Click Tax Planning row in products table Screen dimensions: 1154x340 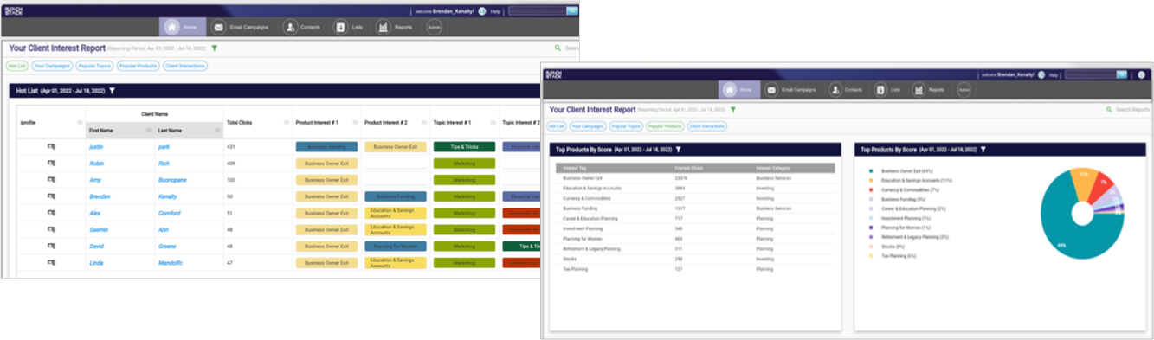[694, 269]
